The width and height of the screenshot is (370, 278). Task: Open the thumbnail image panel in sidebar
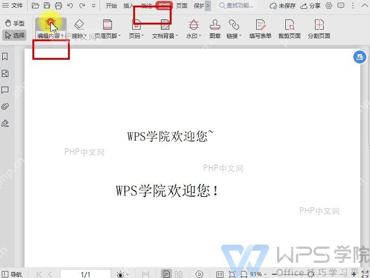pyautogui.click(x=5, y=74)
